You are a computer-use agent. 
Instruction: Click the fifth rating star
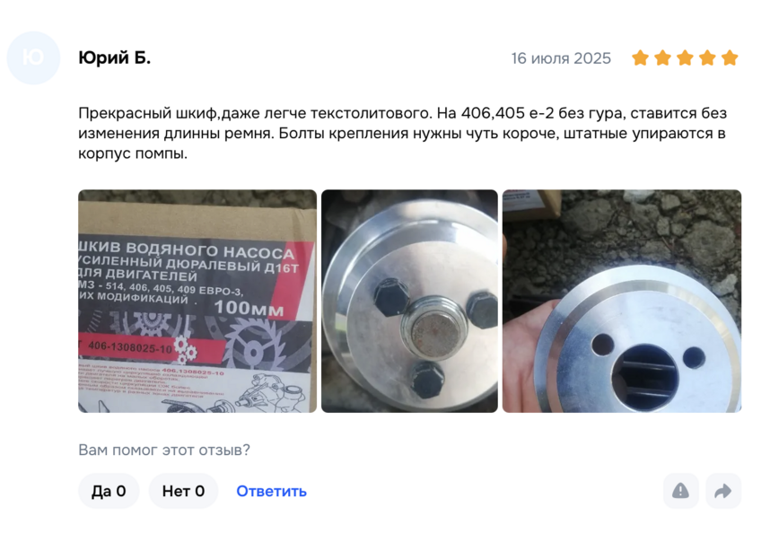pos(730,58)
